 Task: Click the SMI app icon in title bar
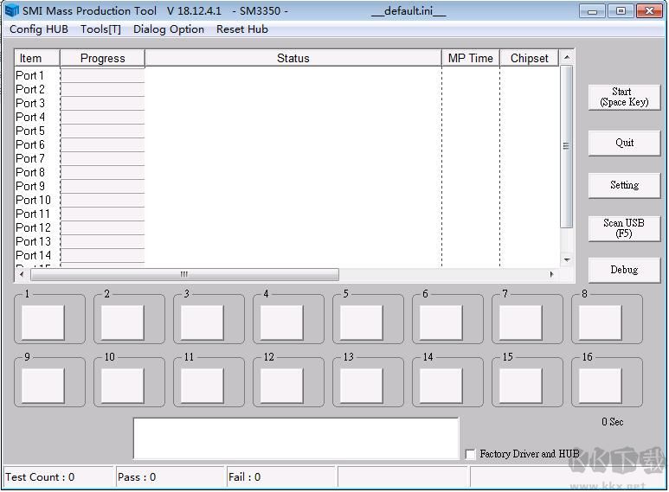click(x=12, y=10)
